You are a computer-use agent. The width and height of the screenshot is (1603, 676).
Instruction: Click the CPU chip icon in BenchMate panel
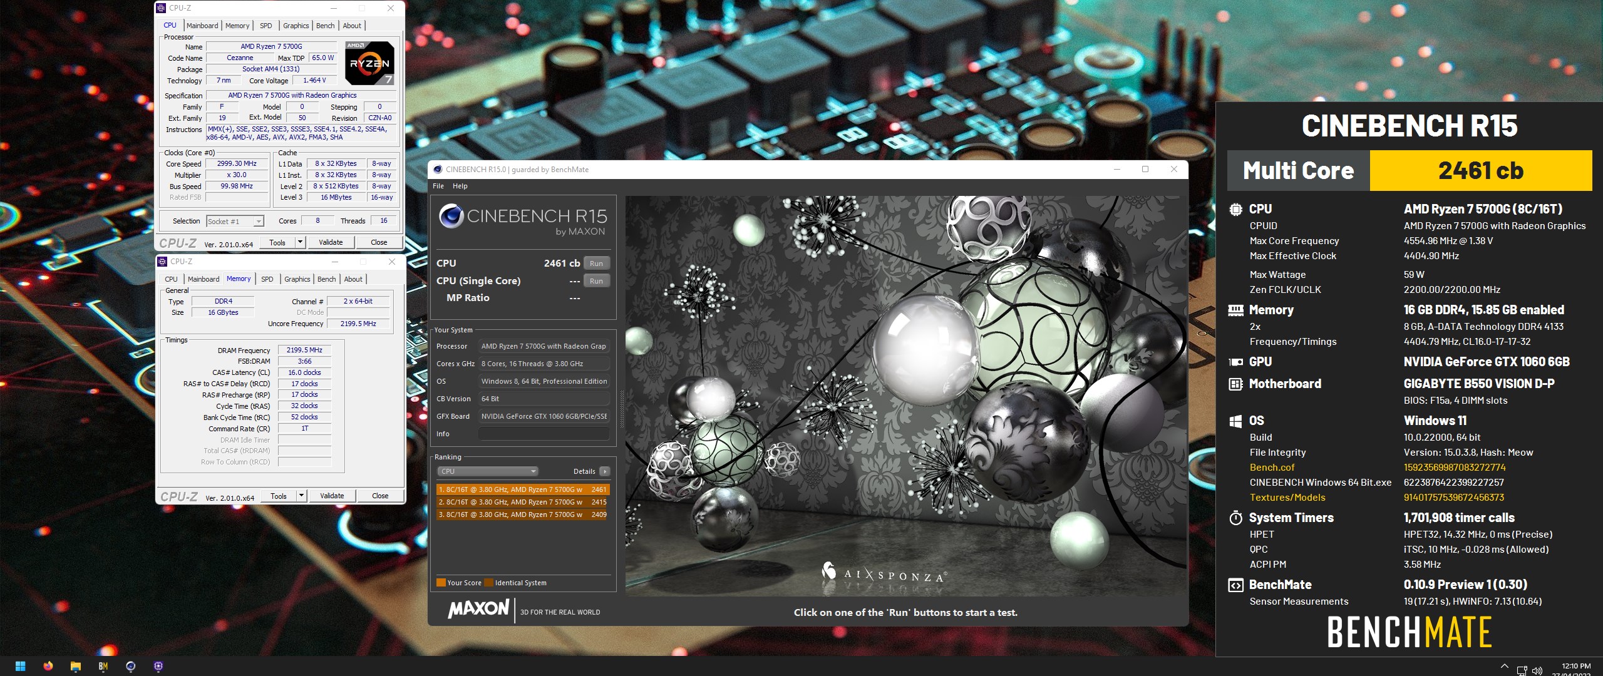pyautogui.click(x=1235, y=209)
